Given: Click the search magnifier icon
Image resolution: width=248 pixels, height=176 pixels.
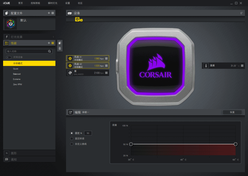Looking at the screenshot, I should coord(50,51).
